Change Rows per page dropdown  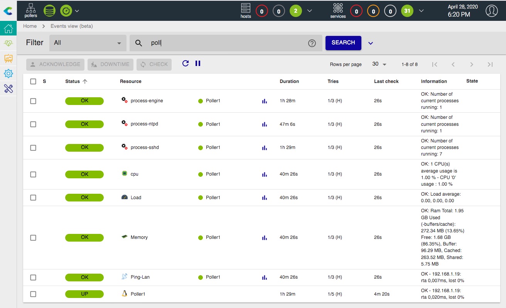click(379, 64)
